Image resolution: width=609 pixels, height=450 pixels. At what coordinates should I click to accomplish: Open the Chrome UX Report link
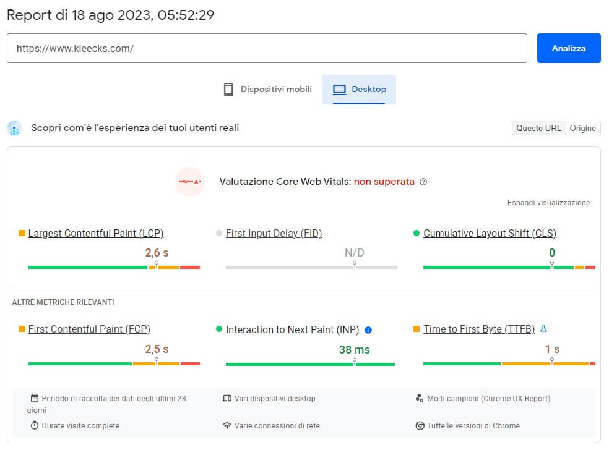516,399
